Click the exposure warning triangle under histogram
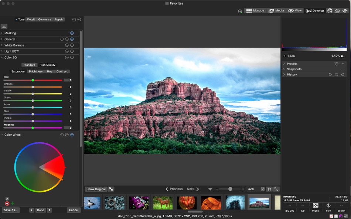 (342, 56)
